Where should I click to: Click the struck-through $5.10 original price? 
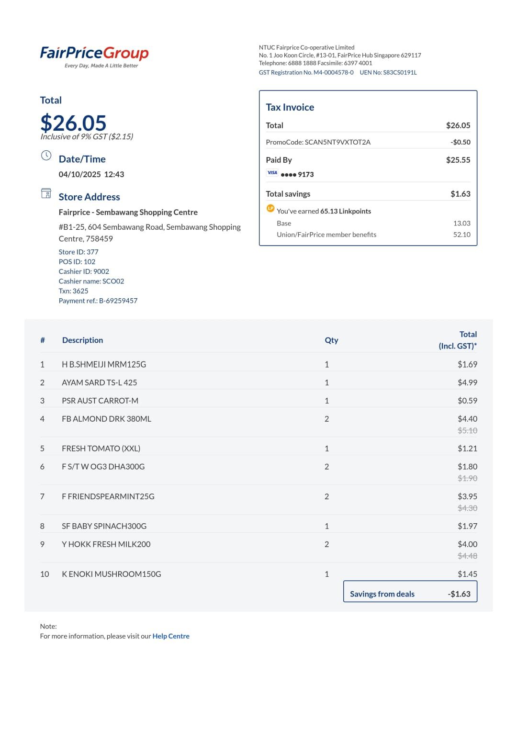[467, 430]
